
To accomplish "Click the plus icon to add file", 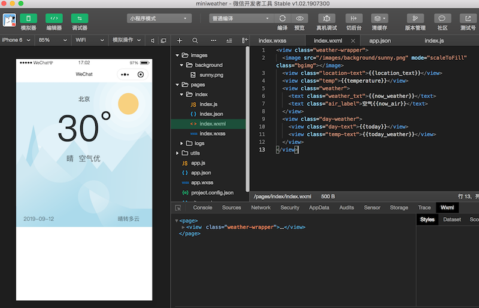I will coord(179,40).
